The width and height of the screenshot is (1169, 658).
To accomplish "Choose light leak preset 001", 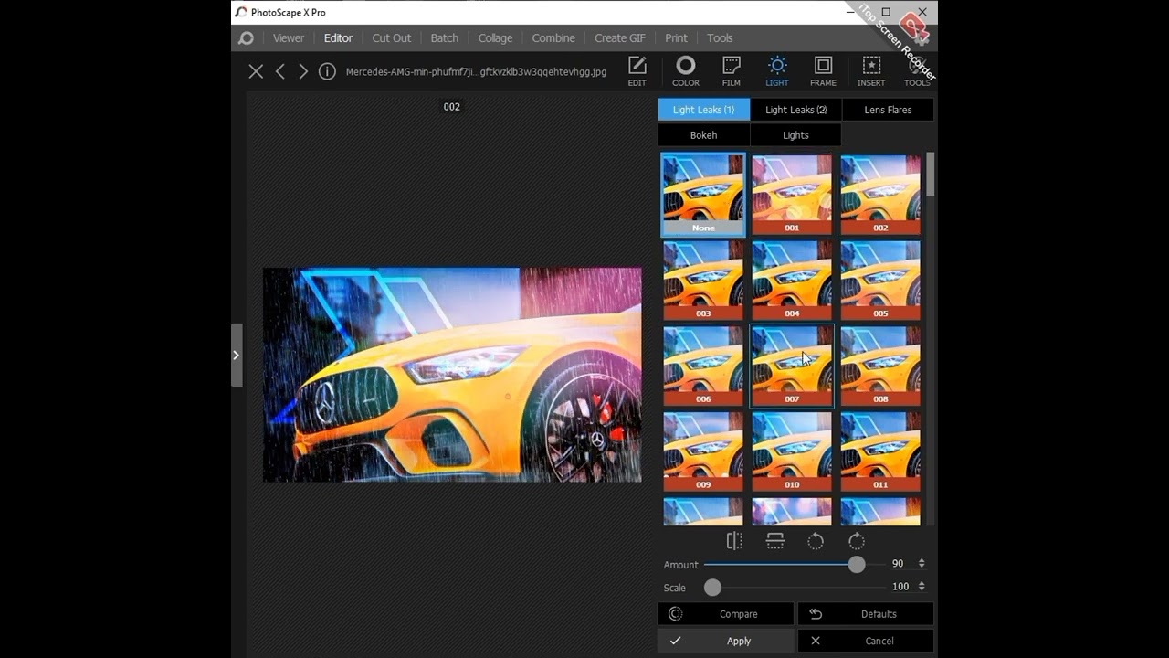I will (792, 195).
